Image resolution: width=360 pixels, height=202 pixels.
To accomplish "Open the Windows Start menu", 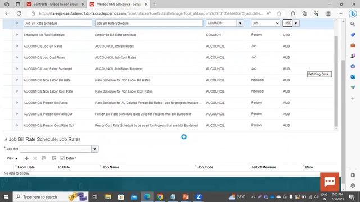I will [x=6, y=197].
